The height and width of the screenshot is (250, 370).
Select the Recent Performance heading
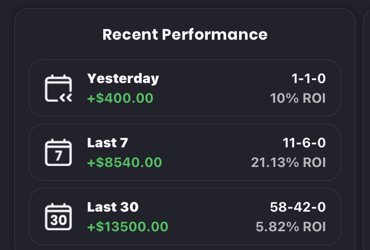coord(185,34)
